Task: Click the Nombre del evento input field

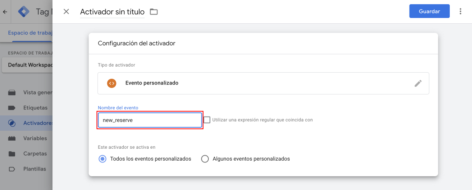Action: [150, 120]
